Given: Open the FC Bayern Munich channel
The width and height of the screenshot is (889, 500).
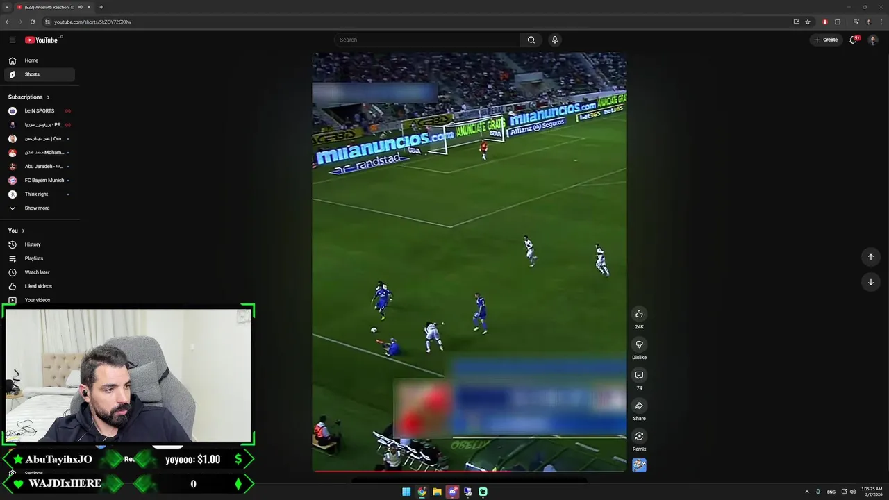Looking at the screenshot, I should click(40, 181).
